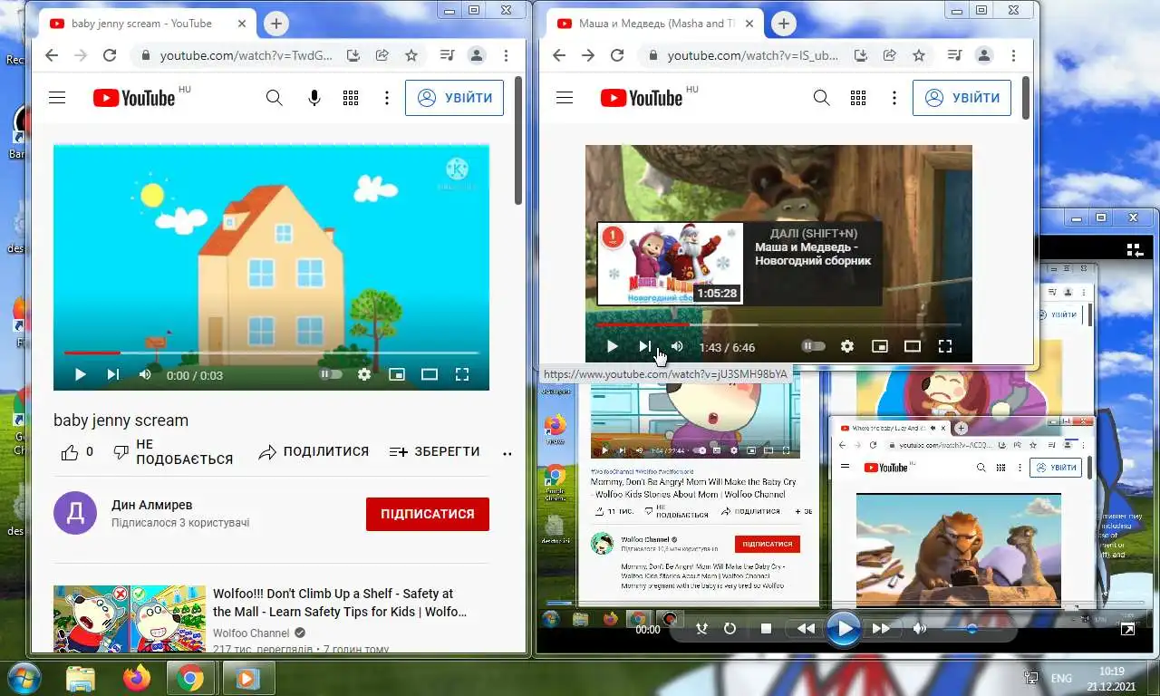1160x696 pixels.
Task: Open more actions dots next to ЗБЕРЕГТИ
Action: (x=507, y=453)
